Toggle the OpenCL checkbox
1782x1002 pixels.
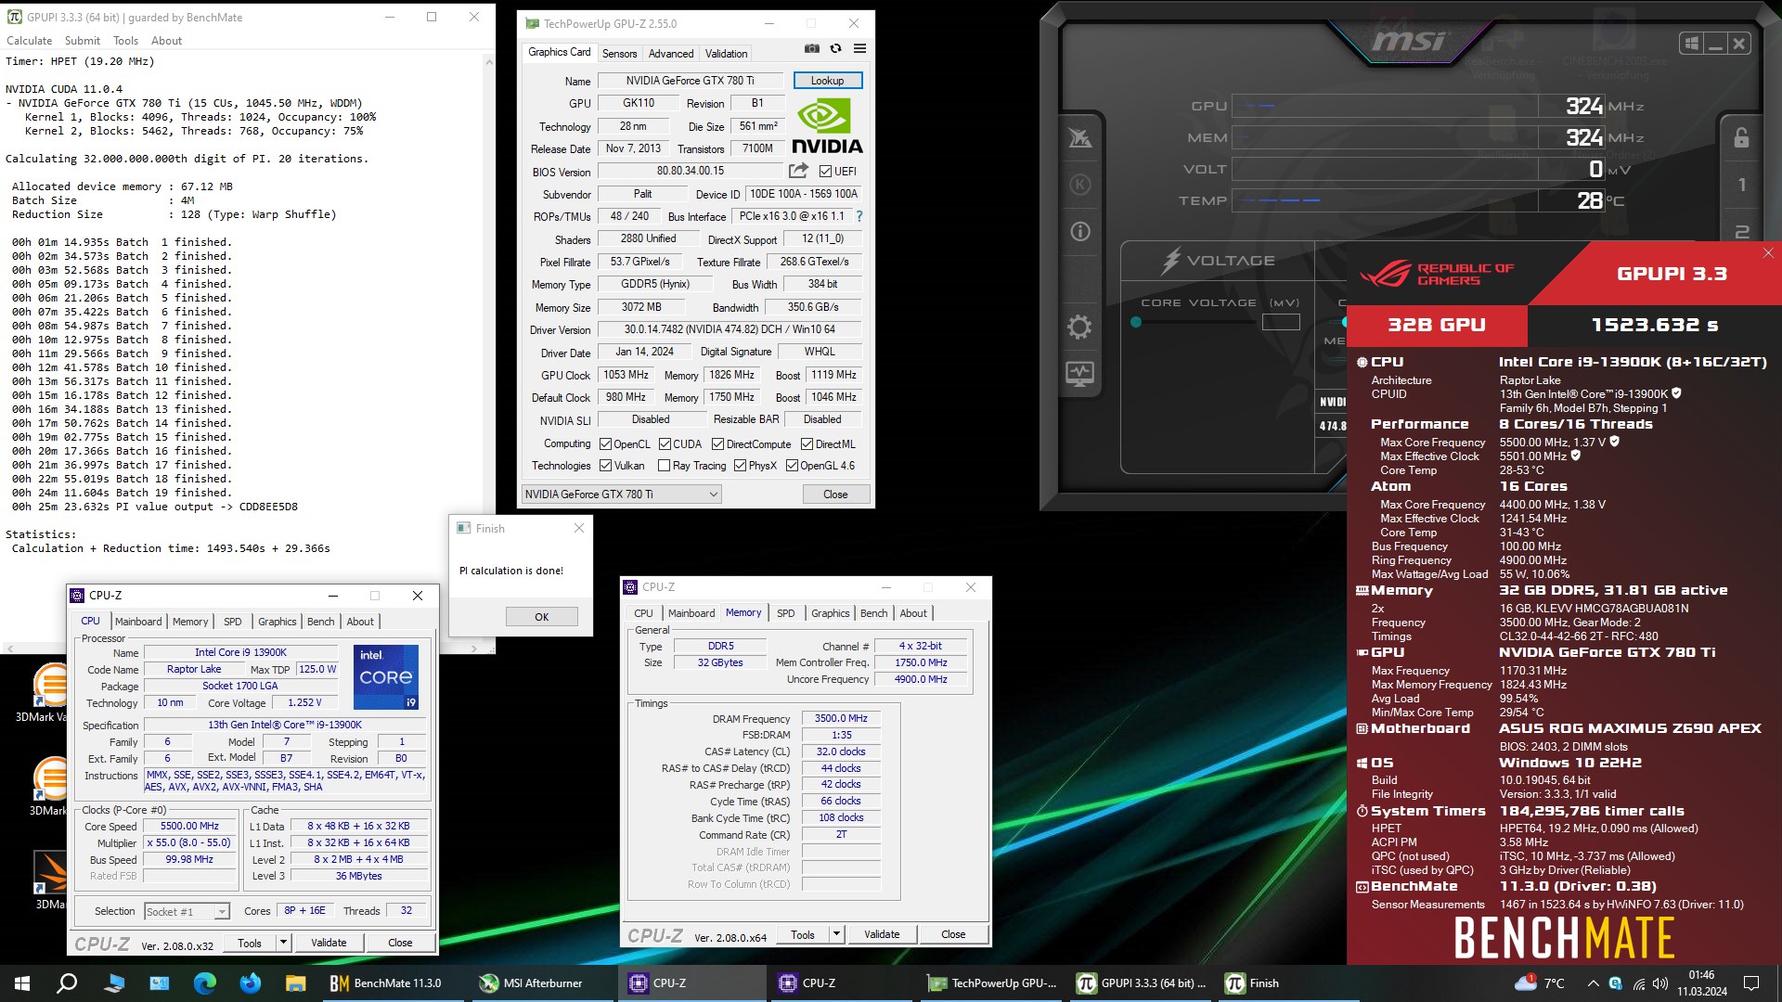tap(605, 444)
